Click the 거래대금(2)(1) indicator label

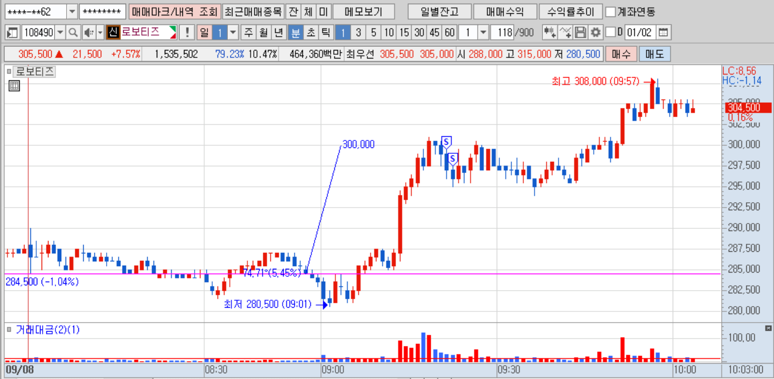click(x=47, y=329)
